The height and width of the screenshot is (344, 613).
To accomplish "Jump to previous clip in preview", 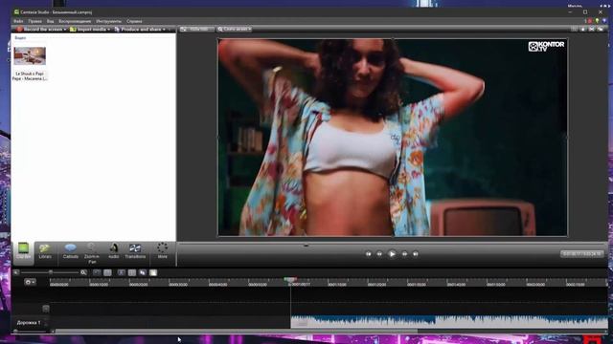I will pos(368,254).
